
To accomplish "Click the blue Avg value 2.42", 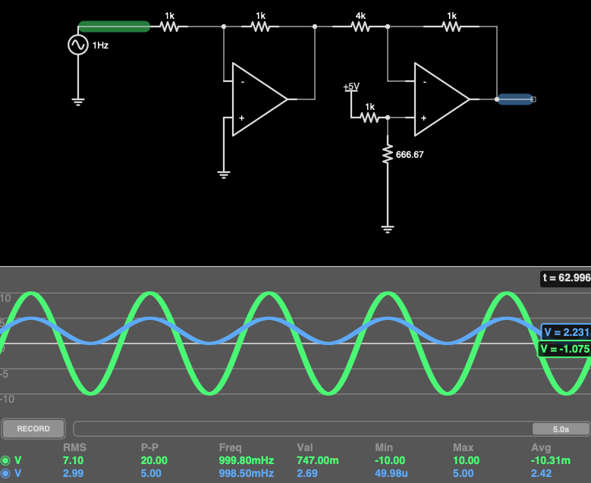I will 541,473.
